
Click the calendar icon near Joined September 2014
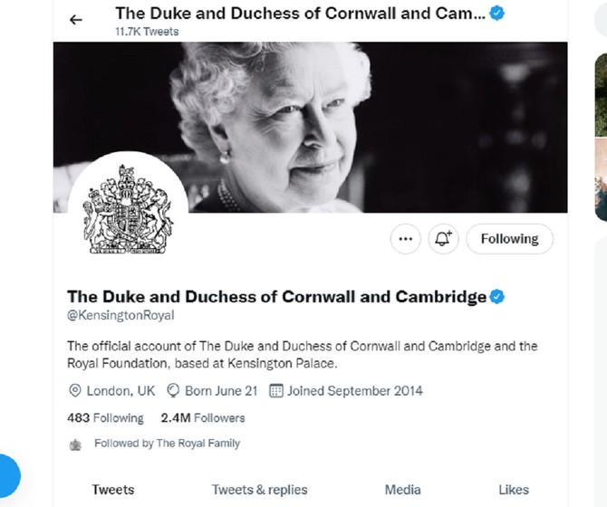tap(276, 390)
